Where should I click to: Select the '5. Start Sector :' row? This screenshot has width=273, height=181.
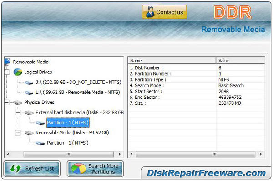coord(197,92)
